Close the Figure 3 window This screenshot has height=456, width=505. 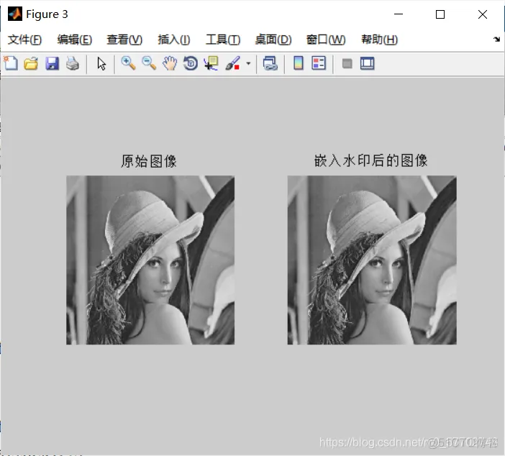483,14
